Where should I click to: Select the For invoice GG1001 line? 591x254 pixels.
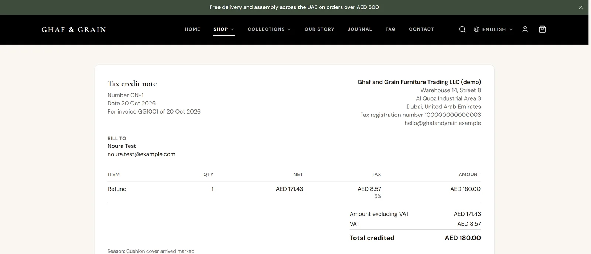[x=154, y=111]
